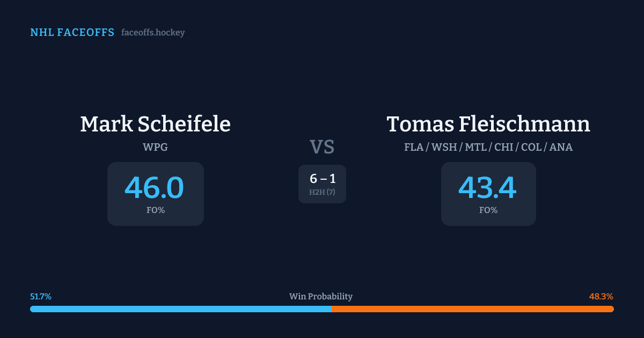Click Scheifele's 46.0 faceoff percentage value
The height and width of the screenshot is (338, 644).
(155, 188)
